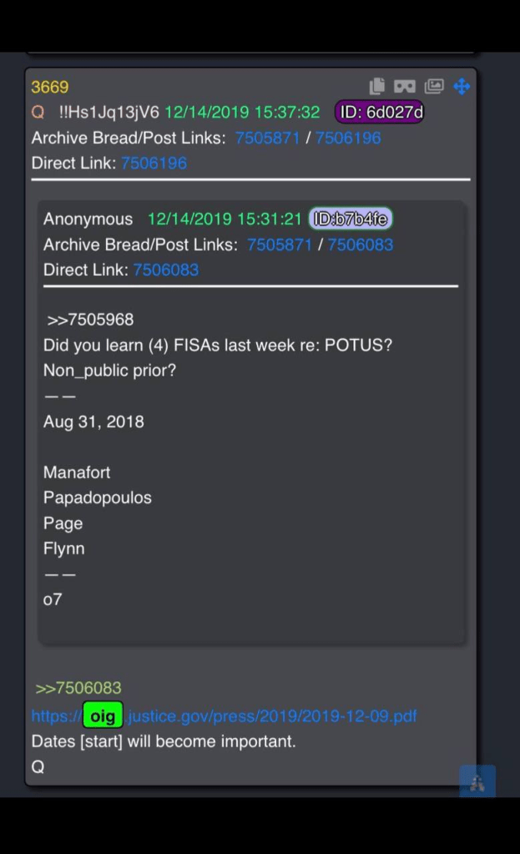
Task: Open archive bread link 7505871 in Q post header
Action: [267, 138]
